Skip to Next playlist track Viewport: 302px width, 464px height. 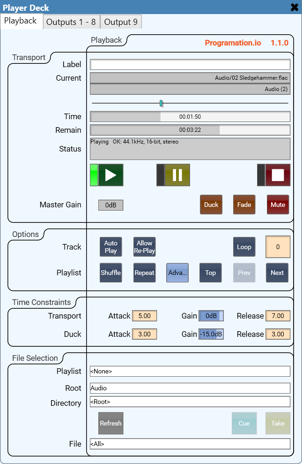coord(277,273)
